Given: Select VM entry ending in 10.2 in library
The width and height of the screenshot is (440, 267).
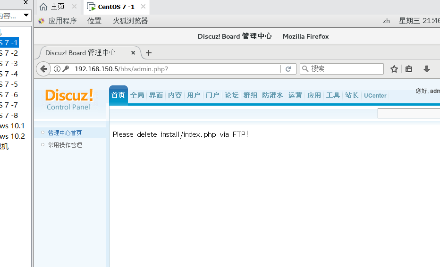Looking at the screenshot, I should (12, 136).
